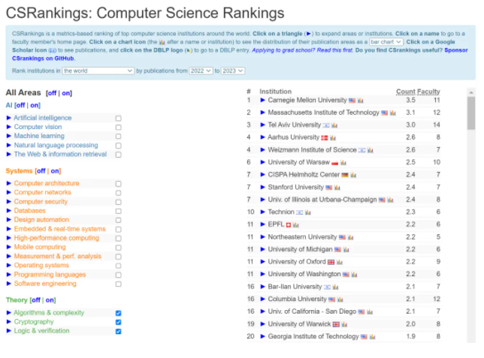Enable Natural language processing checkbox

(x=118, y=146)
